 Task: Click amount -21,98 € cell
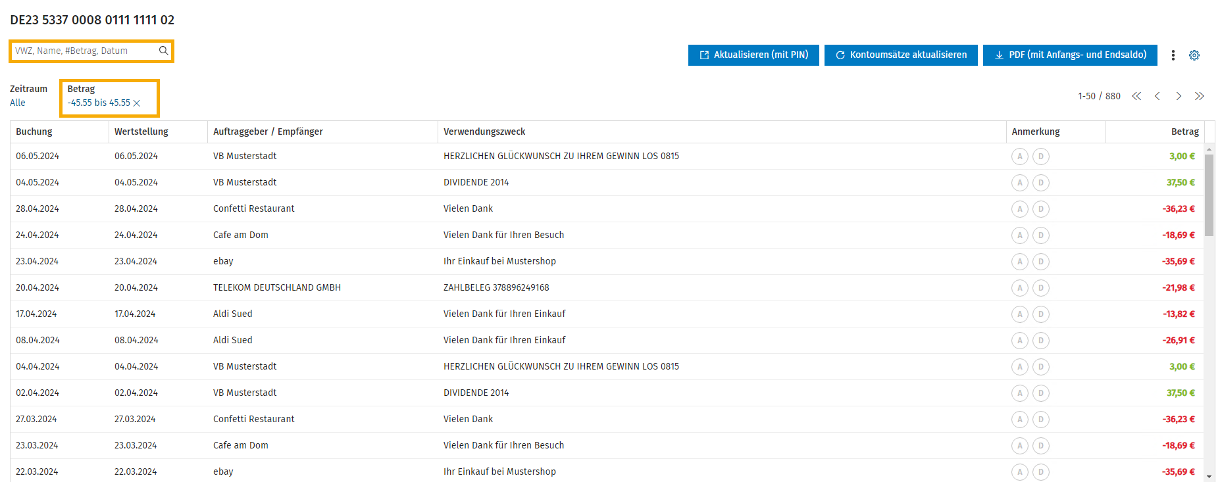pyautogui.click(x=1178, y=288)
